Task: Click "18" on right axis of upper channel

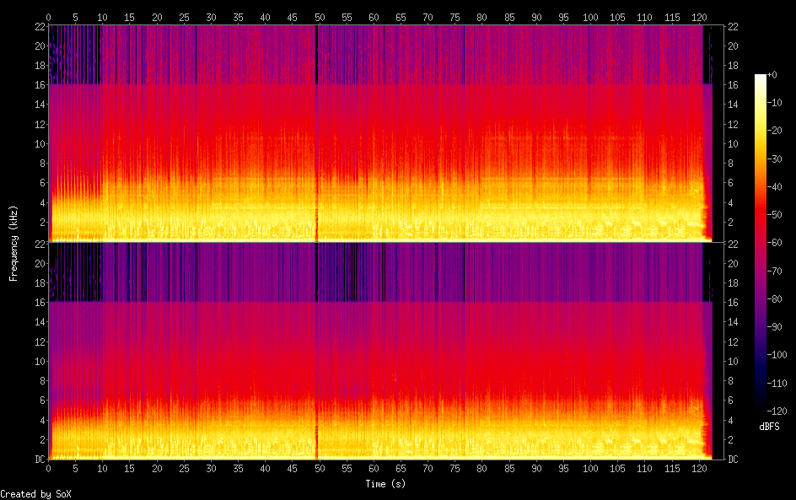Action: (x=733, y=66)
